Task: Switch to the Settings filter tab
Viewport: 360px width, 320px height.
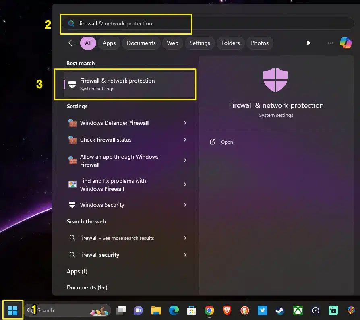Action: pyautogui.click(x=200, y=43)
